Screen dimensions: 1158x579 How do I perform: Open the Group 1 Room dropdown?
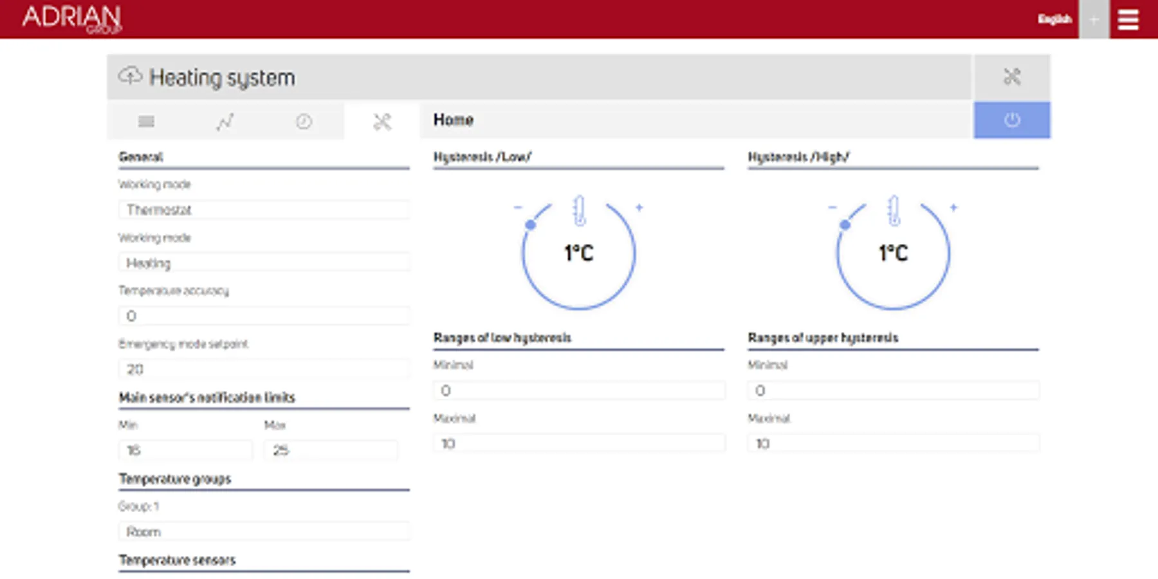tap(264, 532)
